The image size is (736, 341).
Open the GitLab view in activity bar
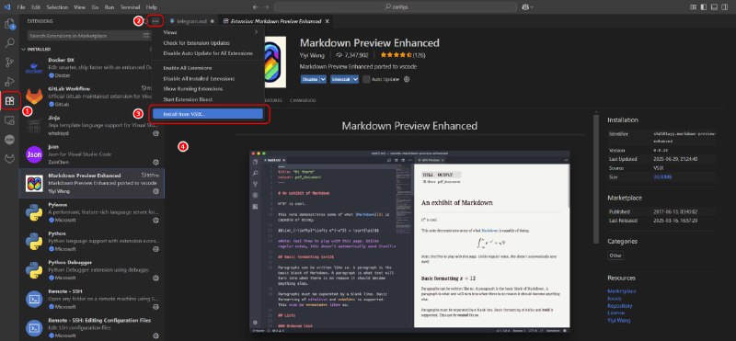coord(10,160)
